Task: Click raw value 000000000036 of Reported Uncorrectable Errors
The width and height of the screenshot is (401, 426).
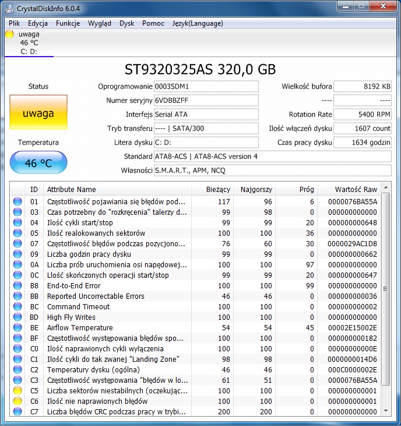Action: tap(353, 296)
